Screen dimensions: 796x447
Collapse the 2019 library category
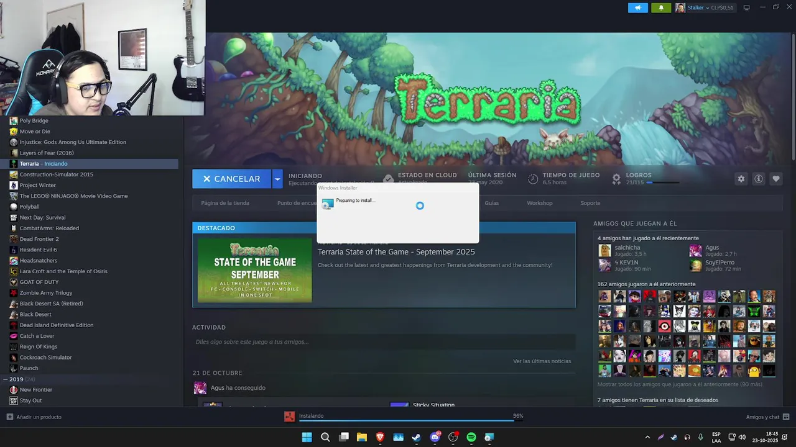[6, 379]
